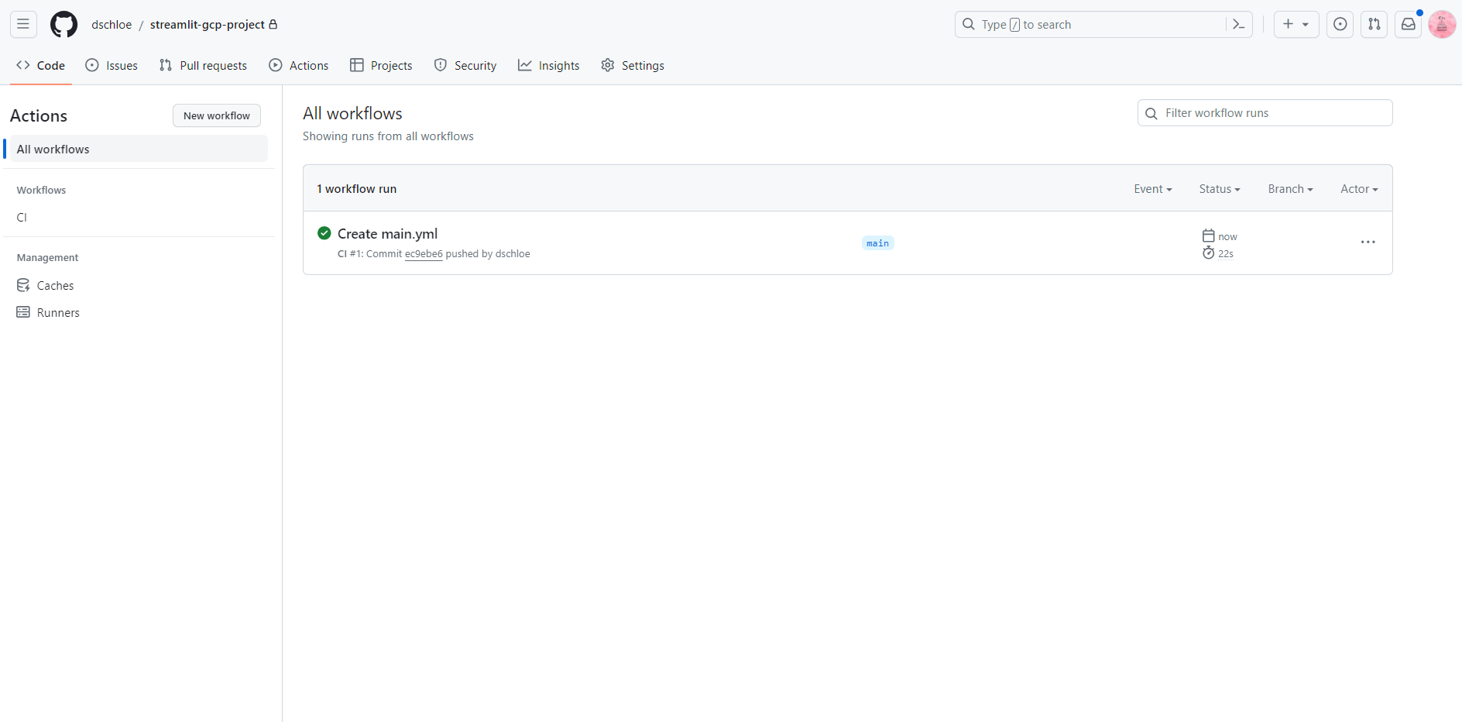Image resolution: width=1462 pixels, height=722 pixels.
Task: Open the Insights tab
Action: pyautogui.click(x=549, y=66)
